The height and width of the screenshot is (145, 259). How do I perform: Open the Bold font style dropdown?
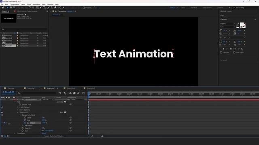[227, 27]
